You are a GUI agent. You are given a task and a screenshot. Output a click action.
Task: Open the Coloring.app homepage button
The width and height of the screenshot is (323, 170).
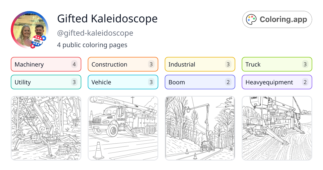[x=277, y=19]
